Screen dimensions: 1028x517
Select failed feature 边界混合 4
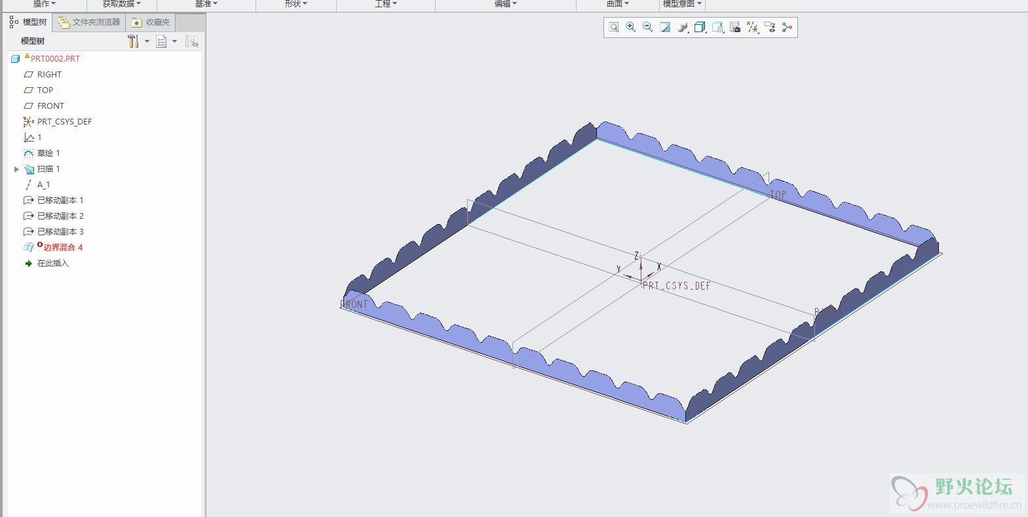(x=63, y=247)
